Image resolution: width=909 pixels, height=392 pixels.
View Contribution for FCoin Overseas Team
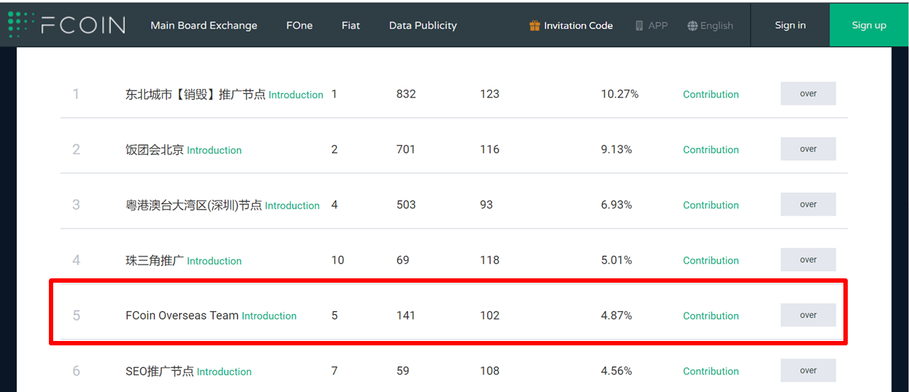coord(711,316)
